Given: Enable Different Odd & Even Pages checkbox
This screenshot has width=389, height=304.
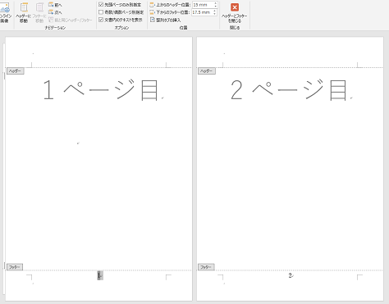Looking at the screenshot, I should (x=101, y=12).
